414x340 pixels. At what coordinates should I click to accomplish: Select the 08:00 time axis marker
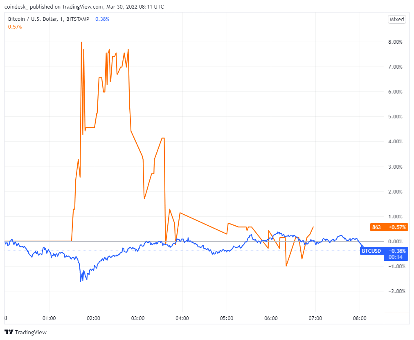(x=360, y=318)
